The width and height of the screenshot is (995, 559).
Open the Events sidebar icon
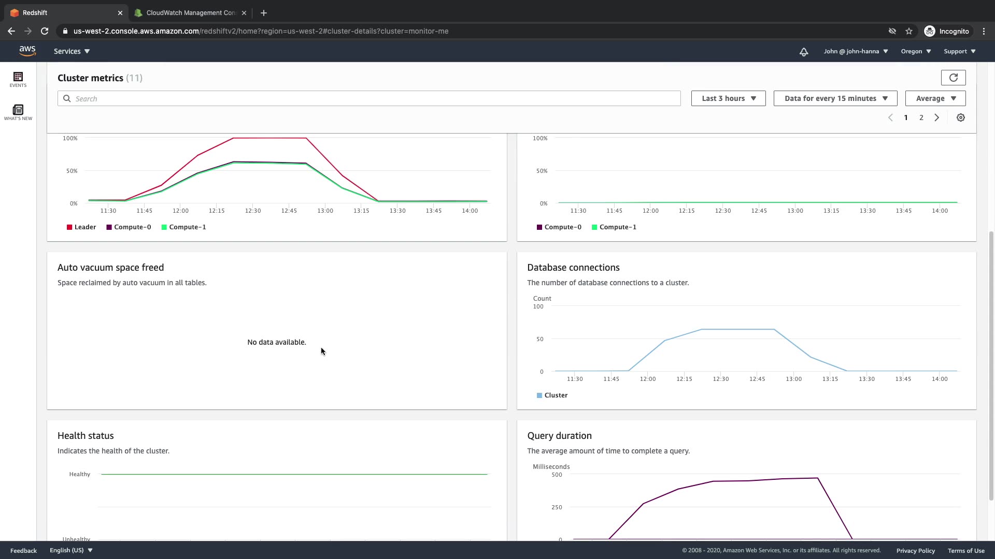pos(18,79)
